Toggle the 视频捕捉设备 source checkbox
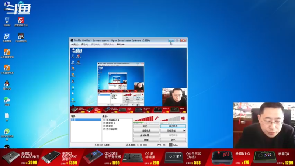 104,120
